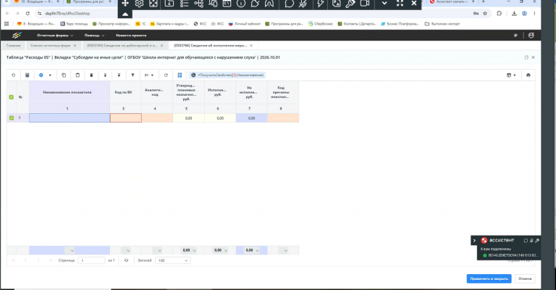Click the user profile icon in dark header
This screenshot has width=556, height=290.
tap(531, 35)
